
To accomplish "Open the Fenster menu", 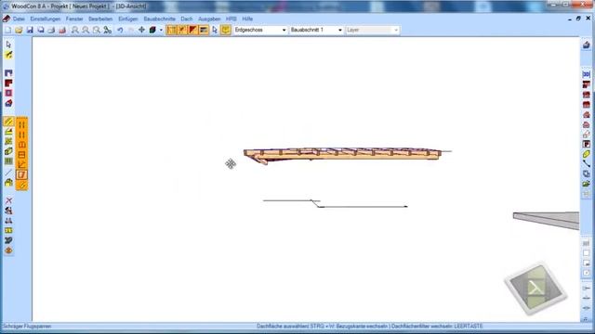I will 74,19.
